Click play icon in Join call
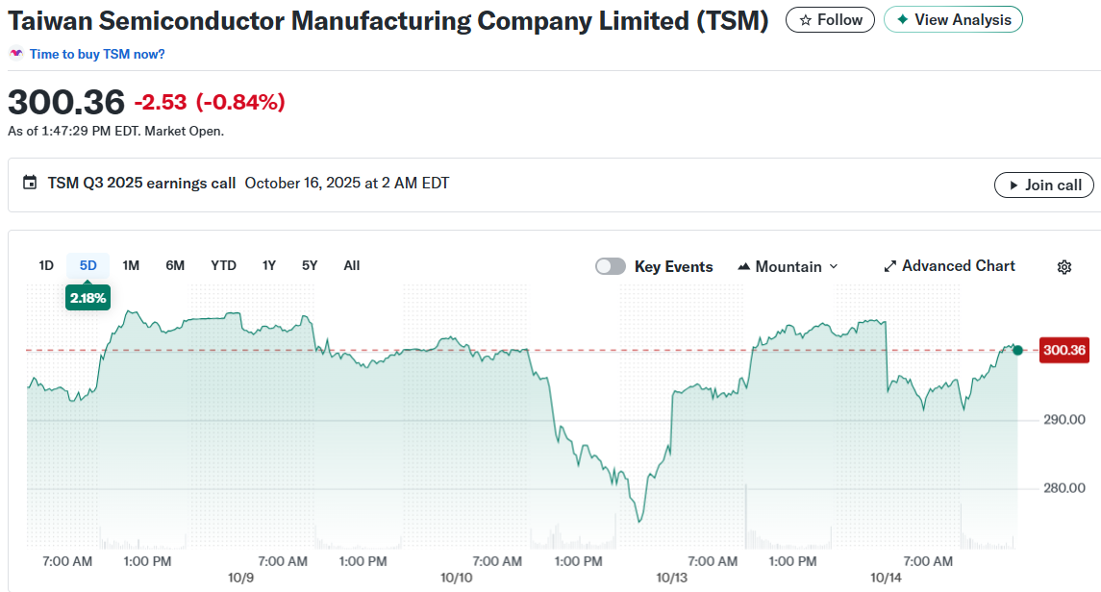The height and width of the screenshot is (592, 1101). pos(1013,185)
